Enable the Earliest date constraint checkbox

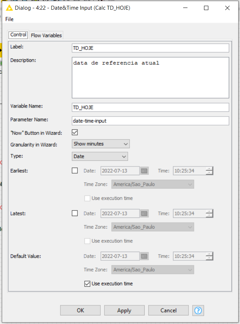point(75,171)
